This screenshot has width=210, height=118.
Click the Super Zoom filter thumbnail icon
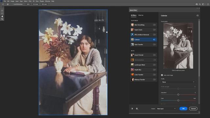[132, 30]
